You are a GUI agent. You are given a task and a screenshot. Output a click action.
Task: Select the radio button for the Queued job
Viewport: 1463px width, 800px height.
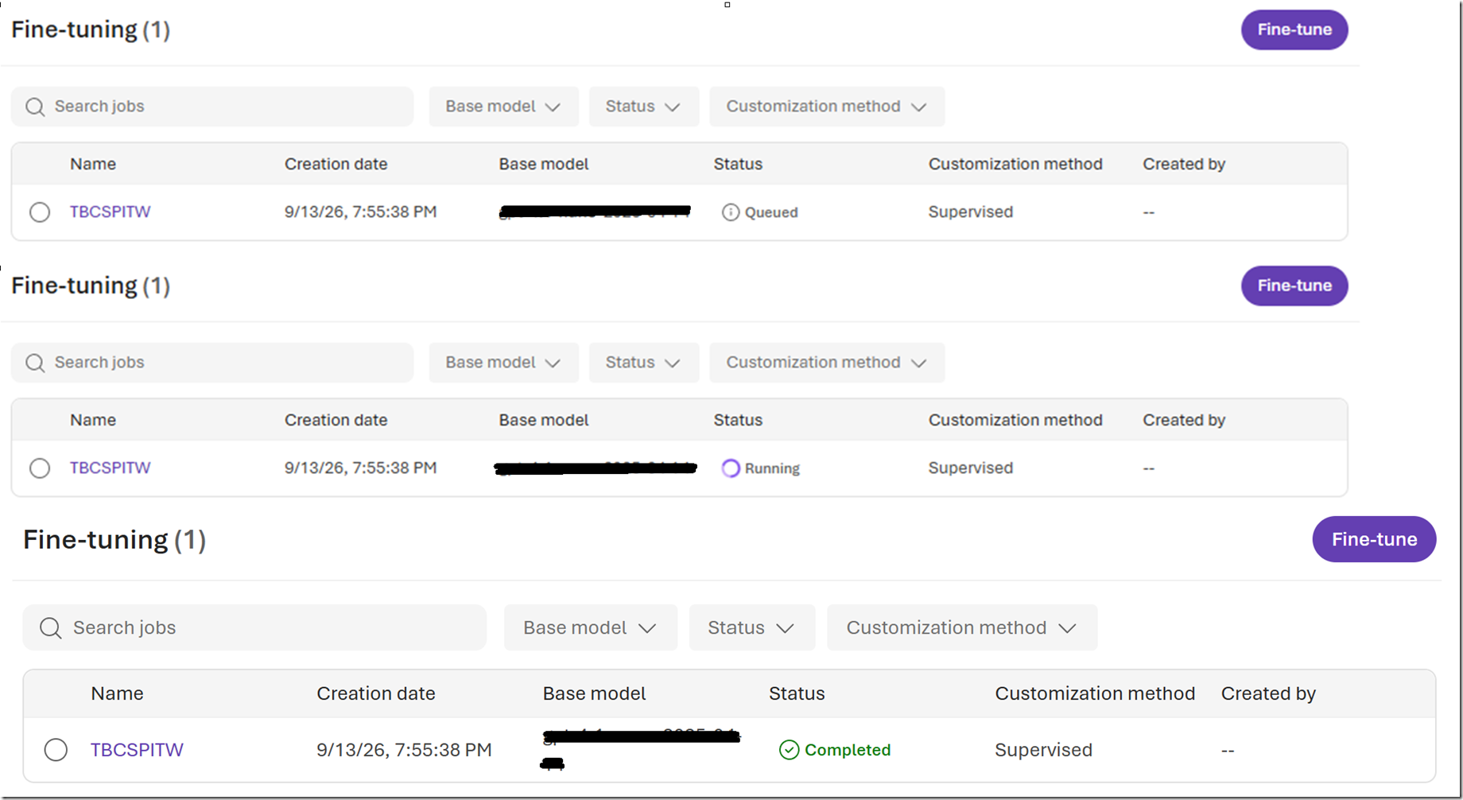tap(40, 212)
